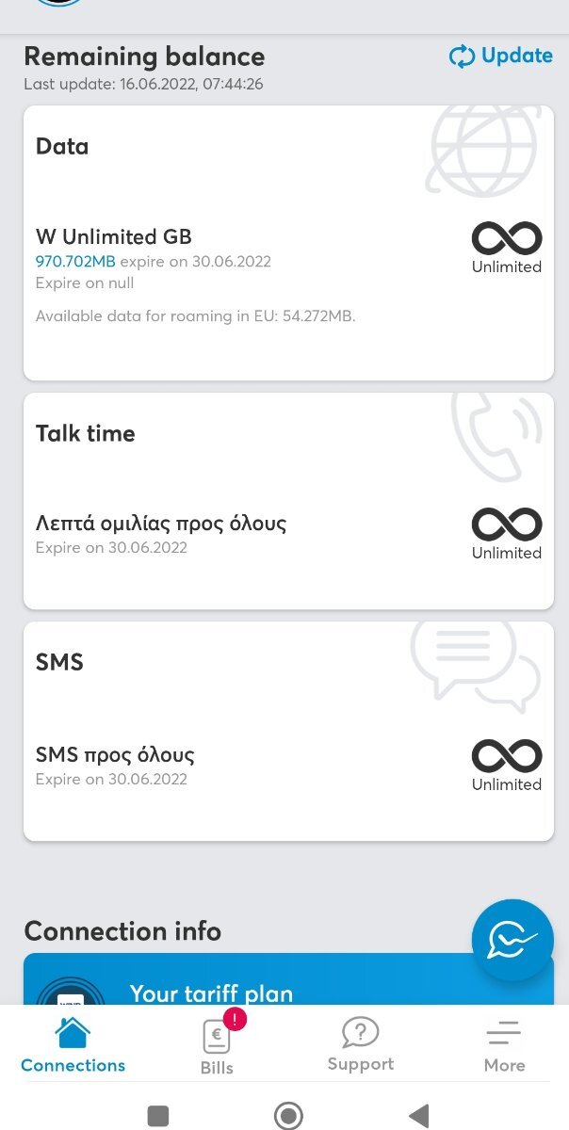Open the More menu tab

[504, 1044]
